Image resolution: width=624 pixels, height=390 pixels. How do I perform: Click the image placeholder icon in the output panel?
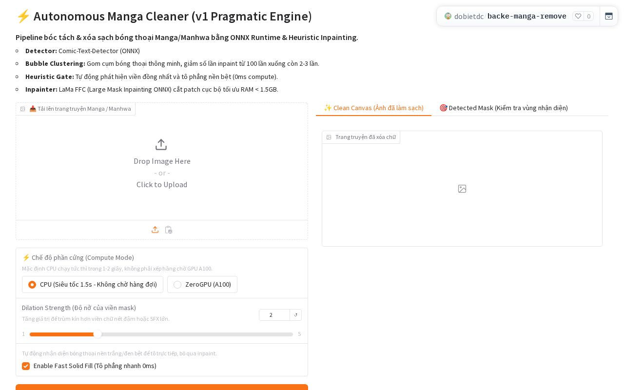462,189
